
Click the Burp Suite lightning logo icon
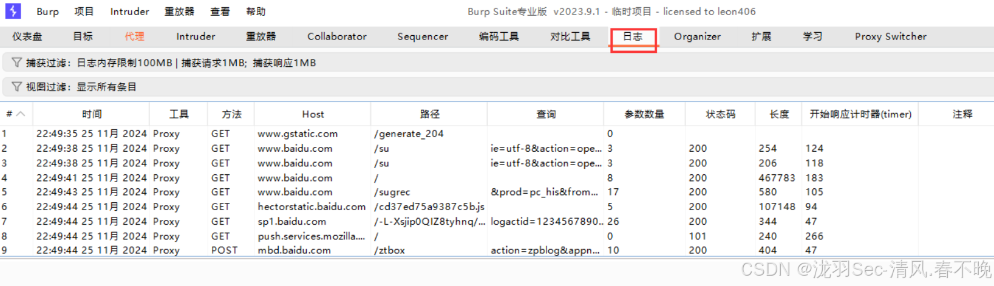[x=13, y=11]
